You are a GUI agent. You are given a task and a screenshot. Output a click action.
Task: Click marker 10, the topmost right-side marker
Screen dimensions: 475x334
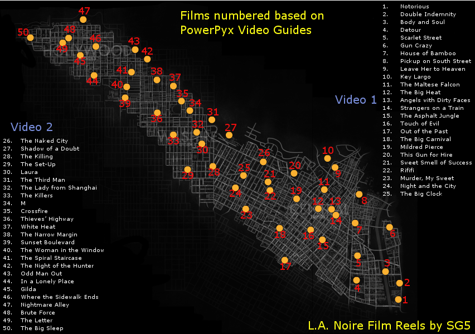(x=327, y=158)
